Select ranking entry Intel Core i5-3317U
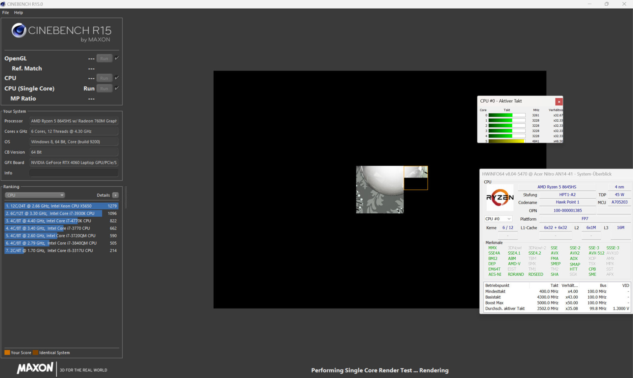The height and width of the screenshot is (378, 633). click(61, 250)
